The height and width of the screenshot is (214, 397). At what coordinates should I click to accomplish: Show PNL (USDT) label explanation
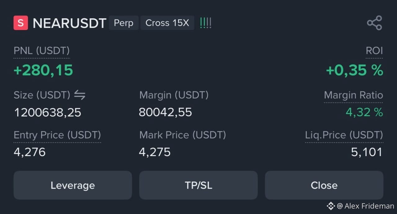pyautogui.click(x=42, y=51)
